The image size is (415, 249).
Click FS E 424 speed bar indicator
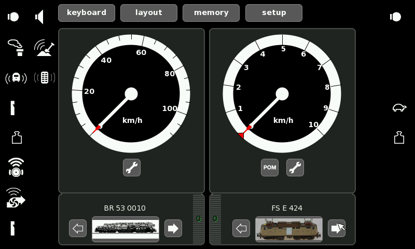tap(215, 219)
